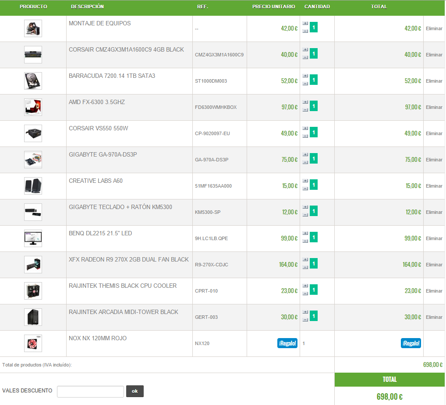
Task: Open Raijintek Themis cooler thumbnail
Action: click(33, 291)
